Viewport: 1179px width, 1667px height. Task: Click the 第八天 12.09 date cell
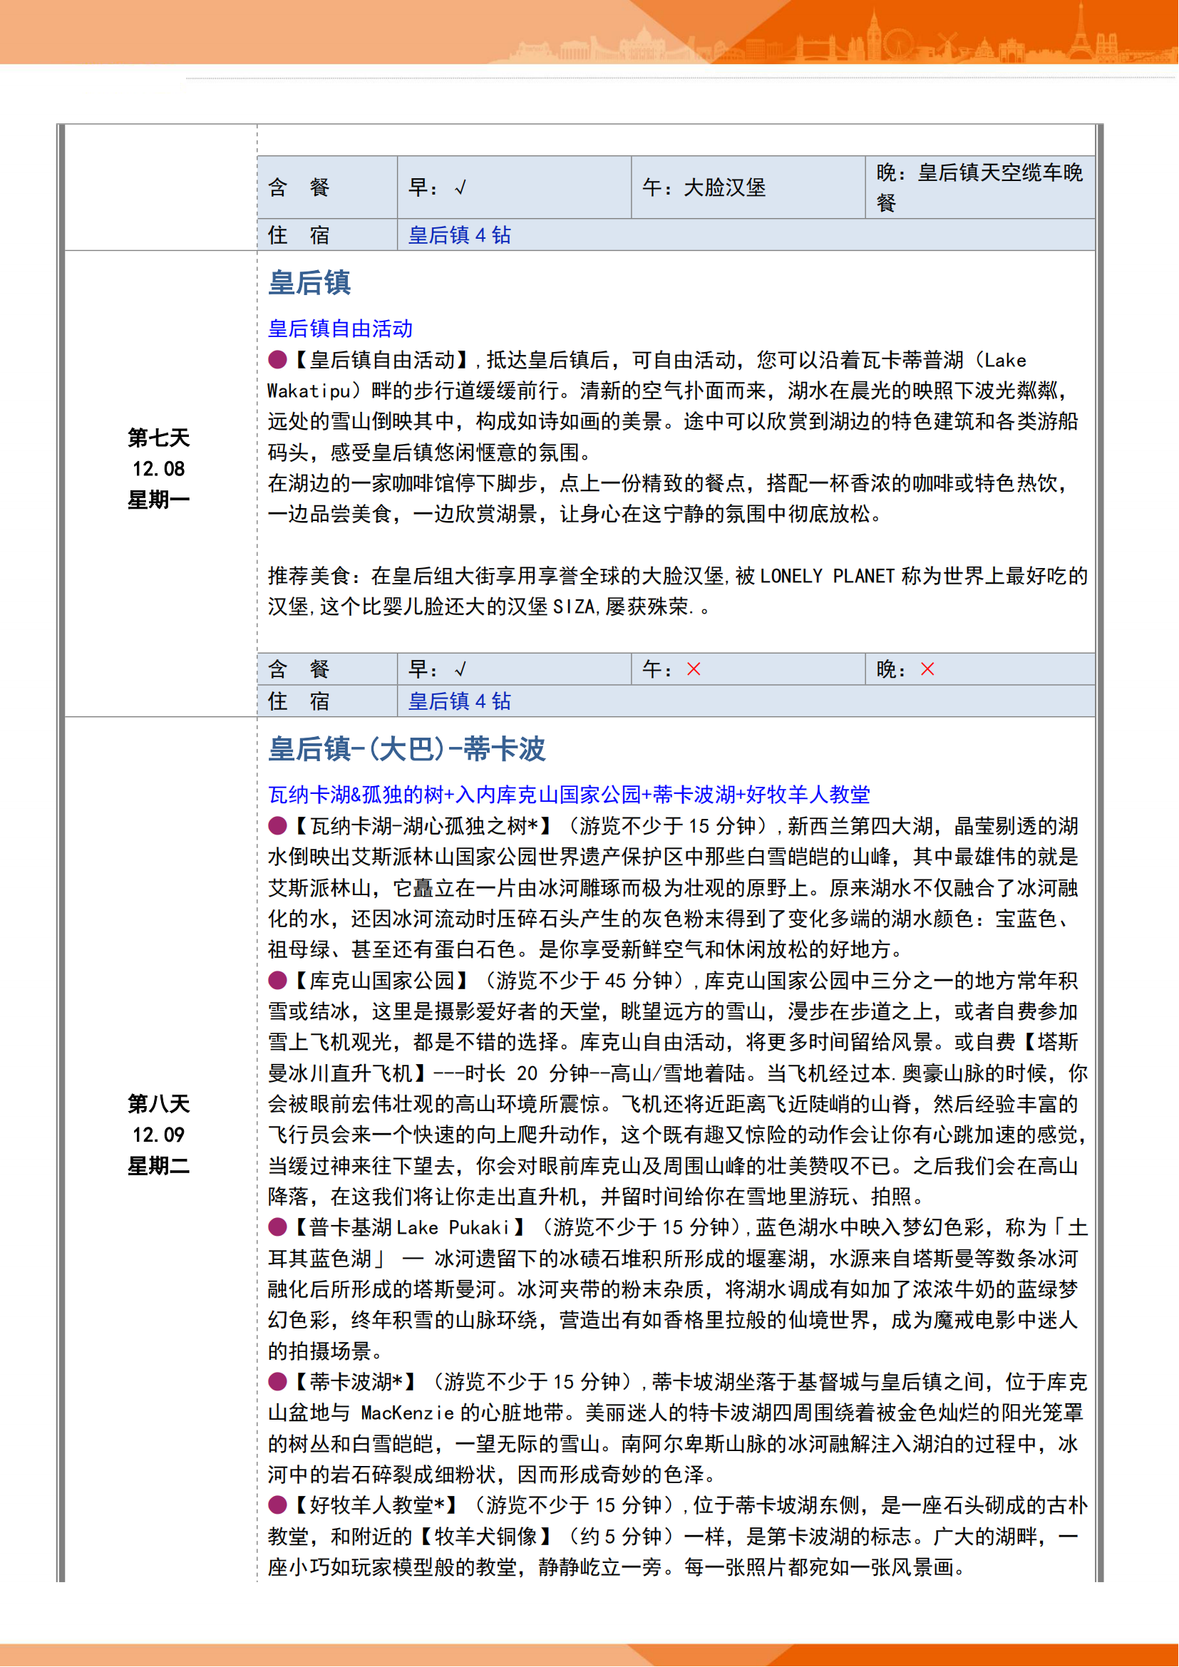click(159, 1134)
